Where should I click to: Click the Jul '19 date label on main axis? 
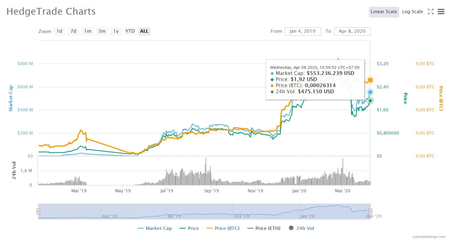(166, 191)
